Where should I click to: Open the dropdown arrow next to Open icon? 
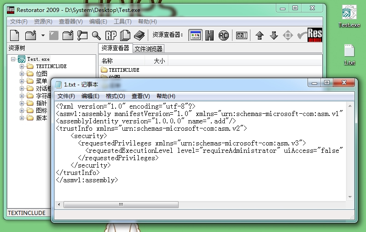click(x=43, y=36)
